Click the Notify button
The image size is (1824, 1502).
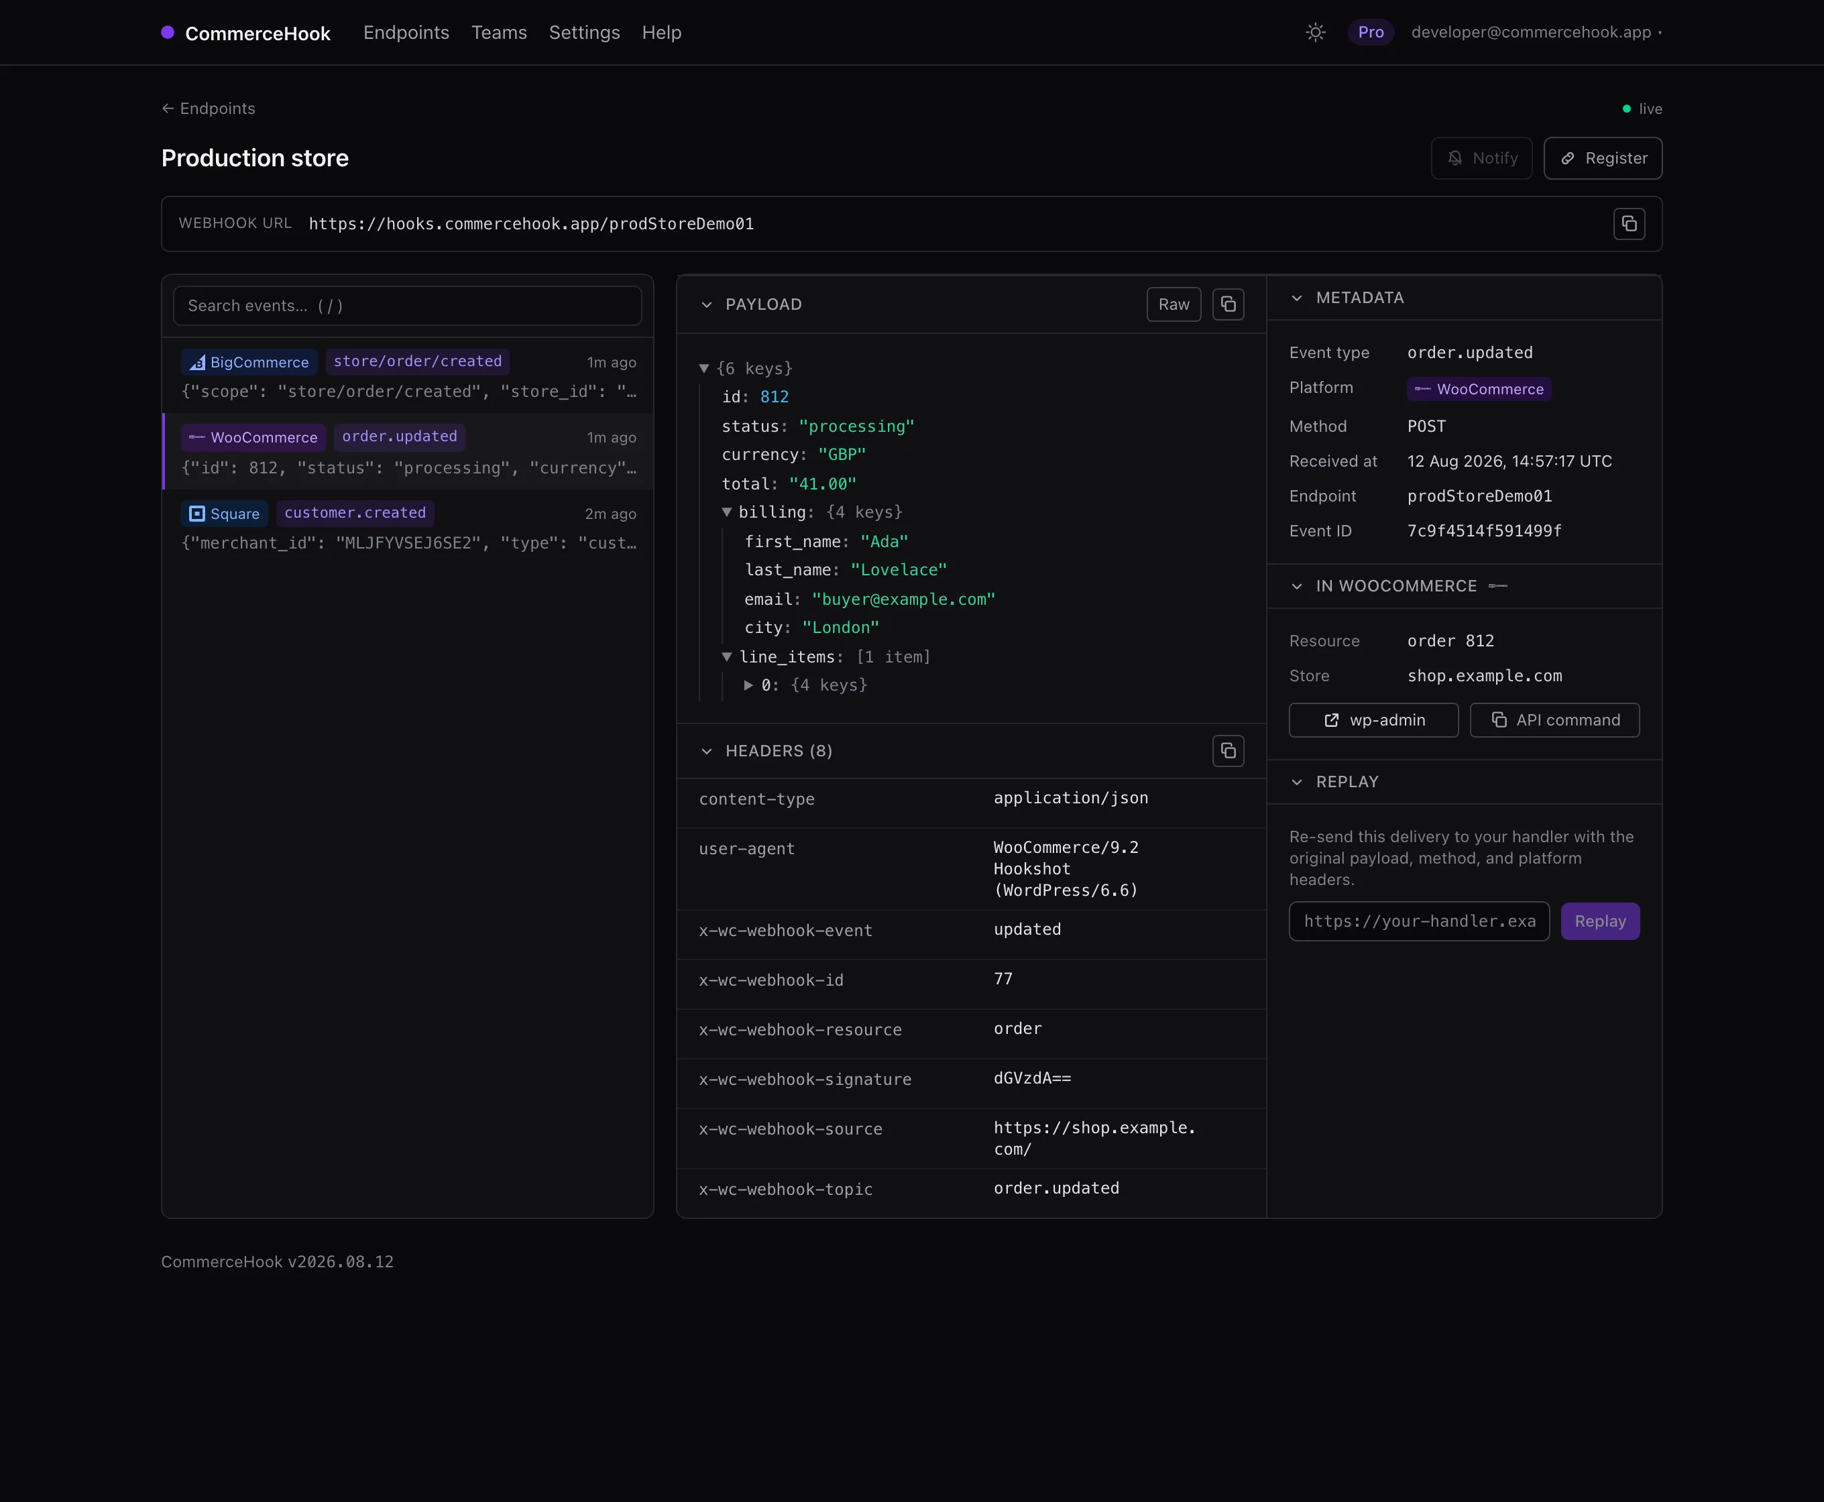(x=1481, y=158)
